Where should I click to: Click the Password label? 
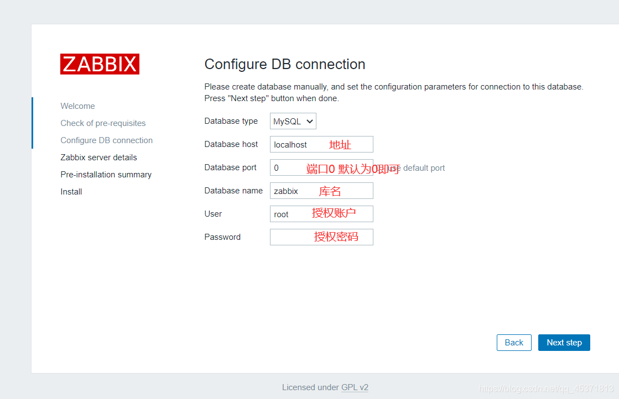[222, 237]
